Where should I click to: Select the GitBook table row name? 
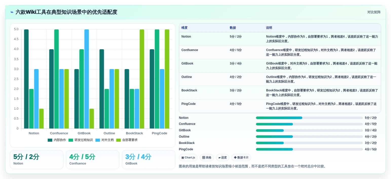coord(187,63)
